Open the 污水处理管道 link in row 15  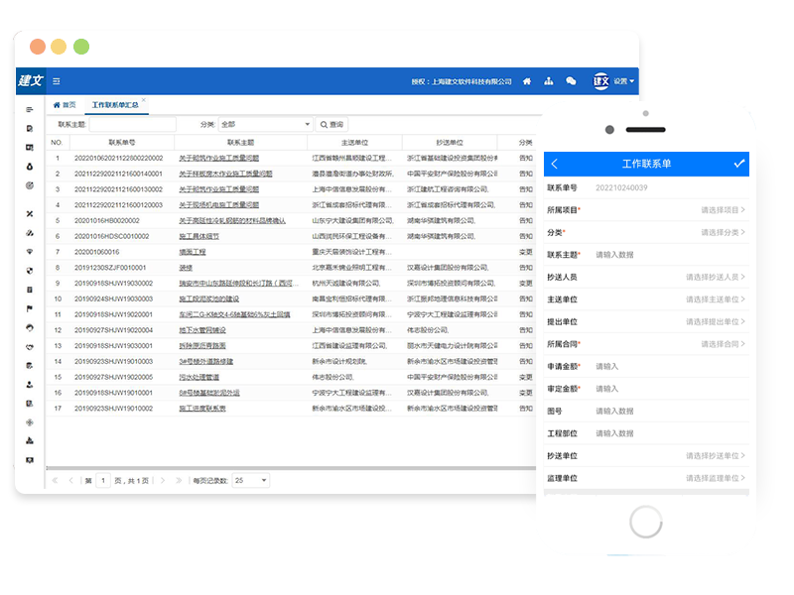tap(199, 378)
